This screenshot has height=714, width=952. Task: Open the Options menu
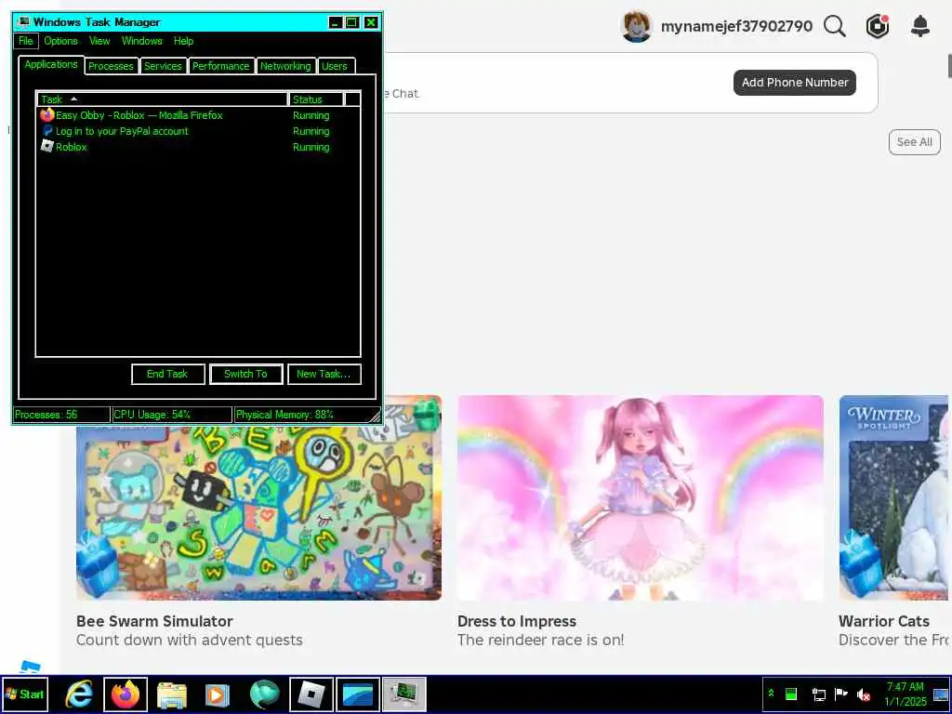[x=60, y=41]
